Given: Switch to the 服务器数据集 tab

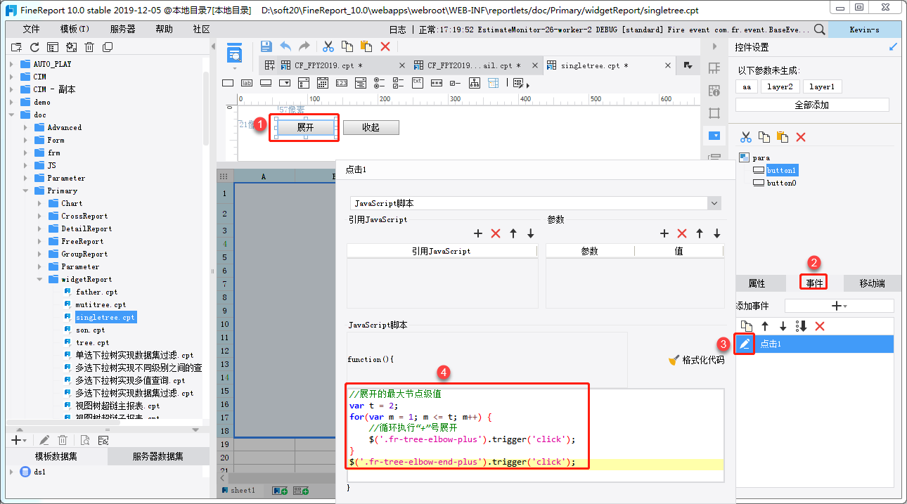Looking at the screenshot, I should click(x=158, y=456).
